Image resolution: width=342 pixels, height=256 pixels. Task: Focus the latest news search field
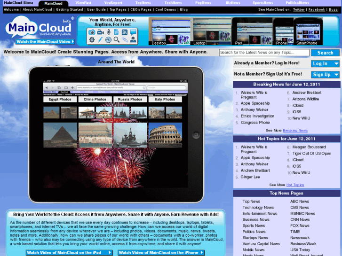[264, 53]
